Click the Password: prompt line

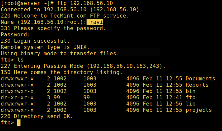(16, 35)
